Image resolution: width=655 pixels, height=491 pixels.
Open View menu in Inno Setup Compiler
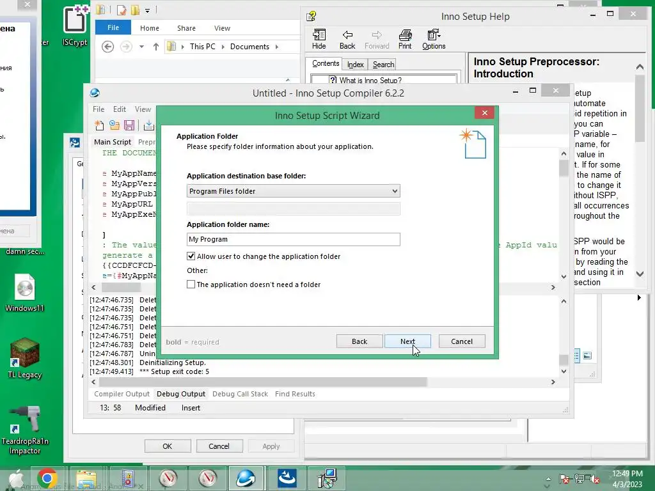(143, 109)
